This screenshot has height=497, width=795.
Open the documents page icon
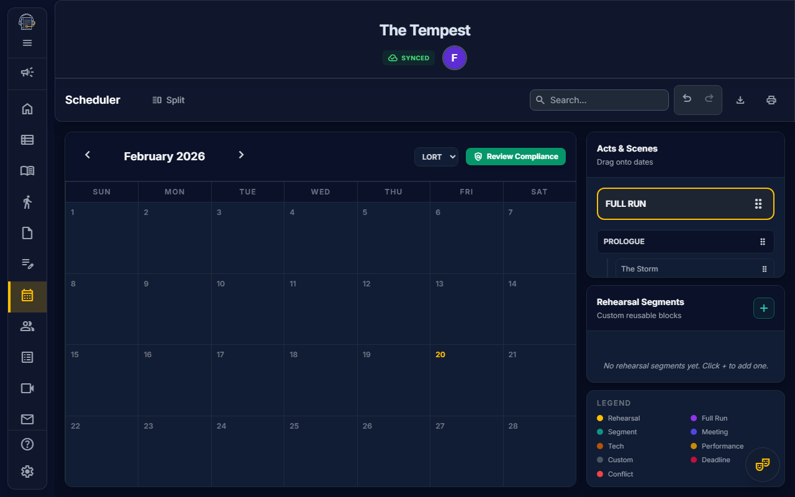[x=27, y=232]
